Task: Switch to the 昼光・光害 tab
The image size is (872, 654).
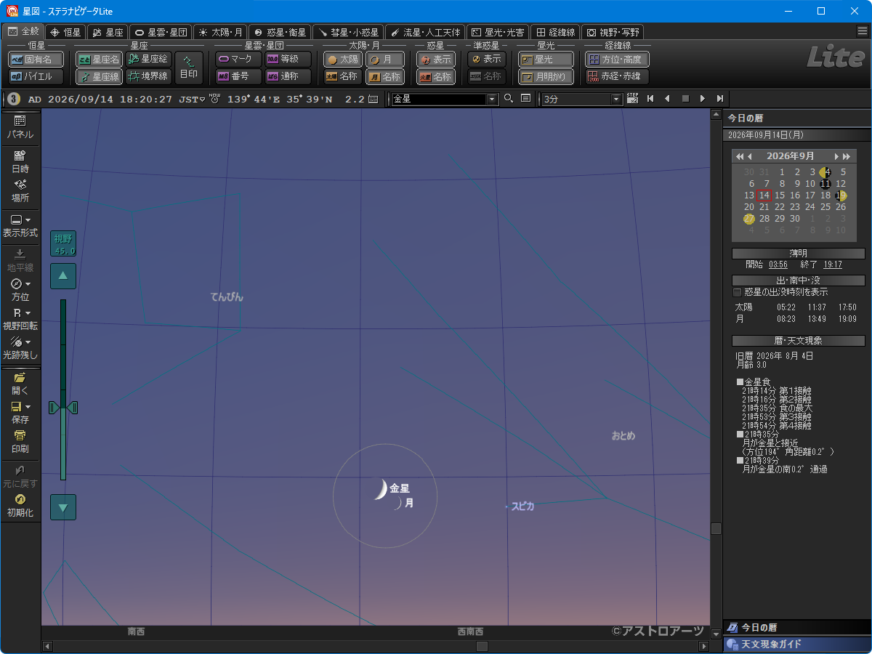Action: pos(498,32)
